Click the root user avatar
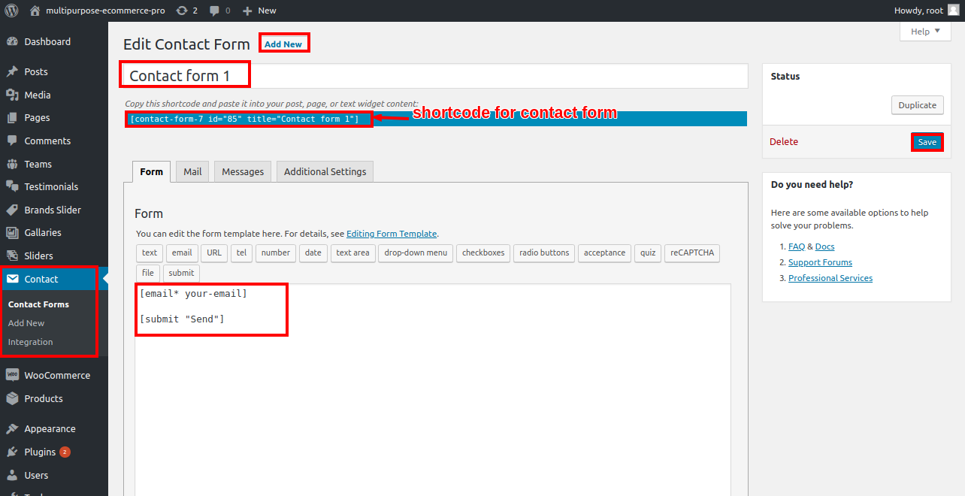Image resolution: width=965 pixels, height=496 pixels. (953, 11)
